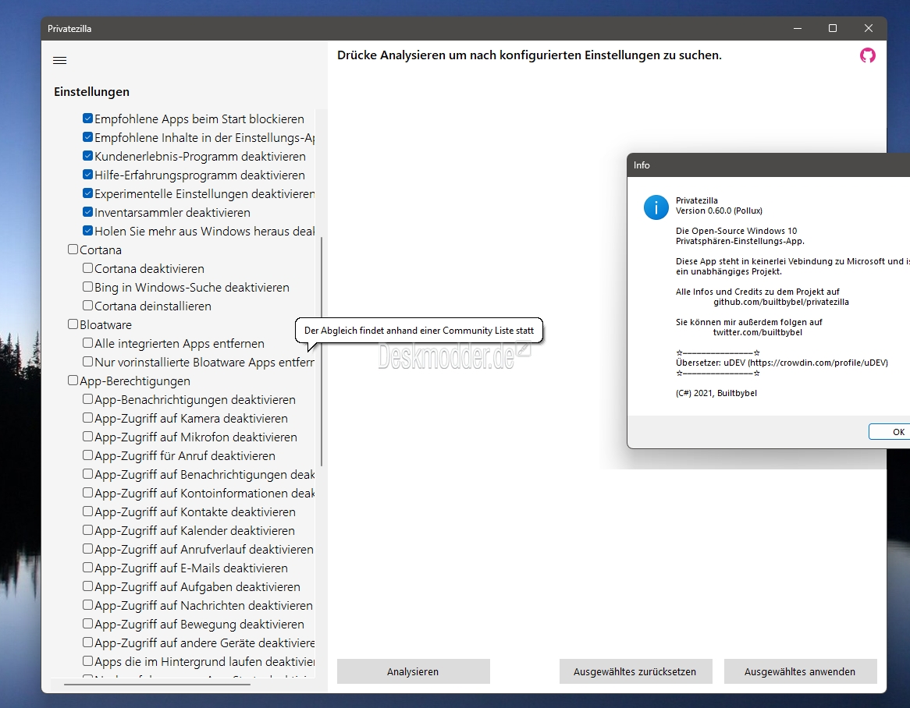The image size is (910, 708).
Task: Click Ausgewähltes zurücksetzen button
Action: click(635, 671)
